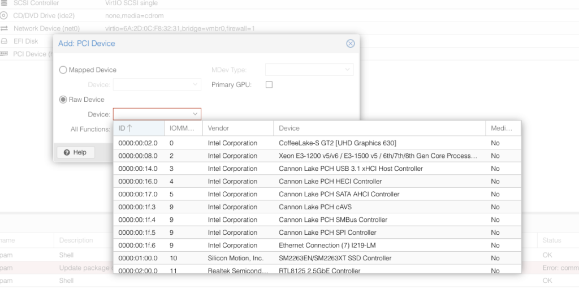The image size is (579, 288).
Task: Close the Add: PCI Device dialog
Action: click(350, 44)
